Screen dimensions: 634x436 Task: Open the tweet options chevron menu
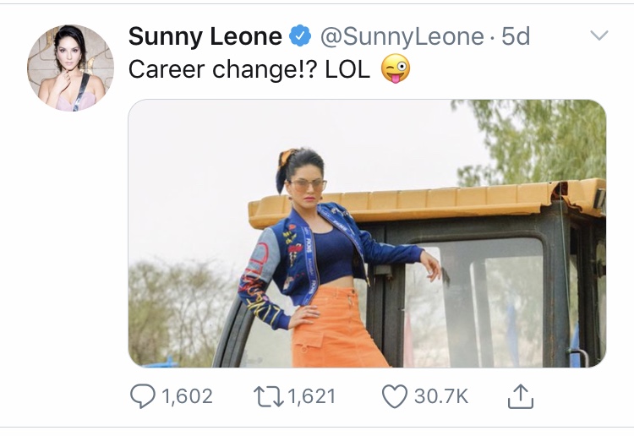tap(598, 35)
